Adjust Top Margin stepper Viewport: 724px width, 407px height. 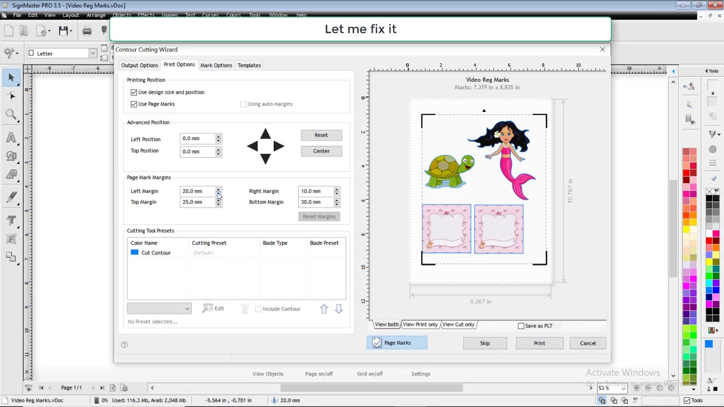(218, 202)
